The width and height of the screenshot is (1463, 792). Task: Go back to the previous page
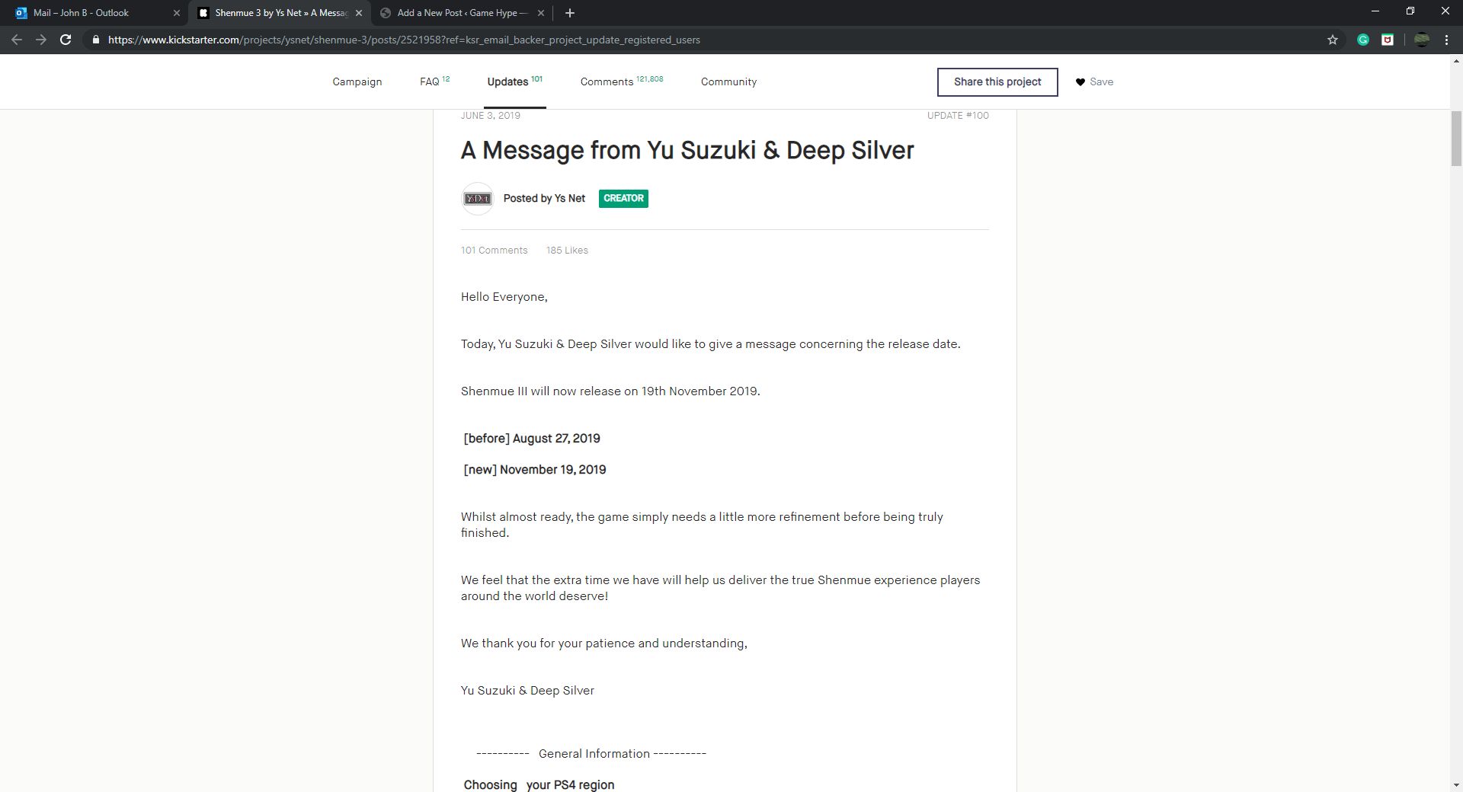tap(17, 40)
